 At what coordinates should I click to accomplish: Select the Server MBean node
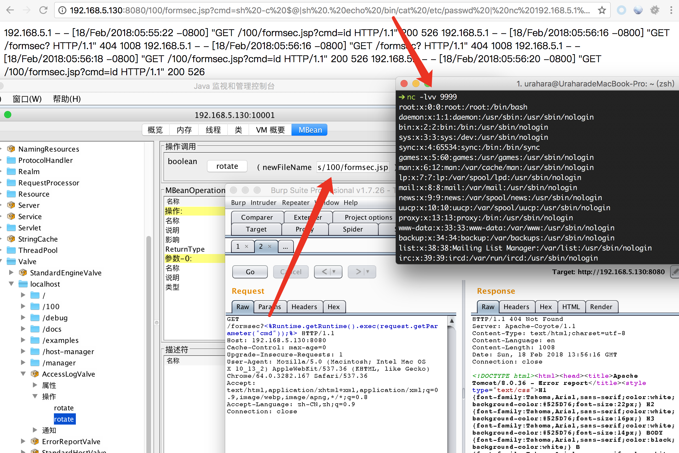29,205
